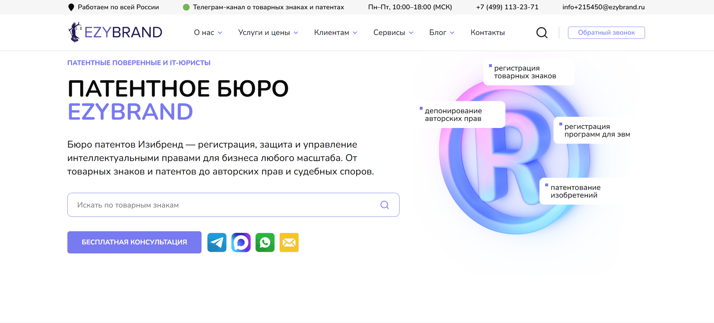Click the magnifier inside the trademark search field
714x323 pixels.
[x=384, y=205]
